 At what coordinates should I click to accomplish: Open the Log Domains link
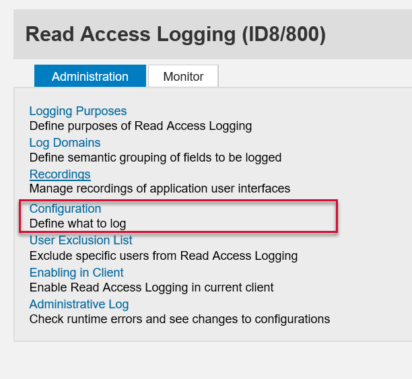point(65,143)
